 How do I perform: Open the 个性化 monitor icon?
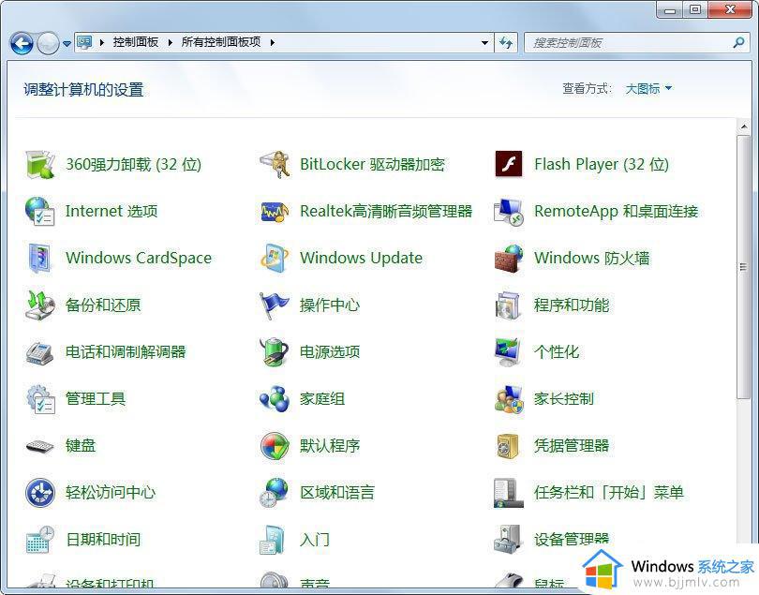[508, 352]
